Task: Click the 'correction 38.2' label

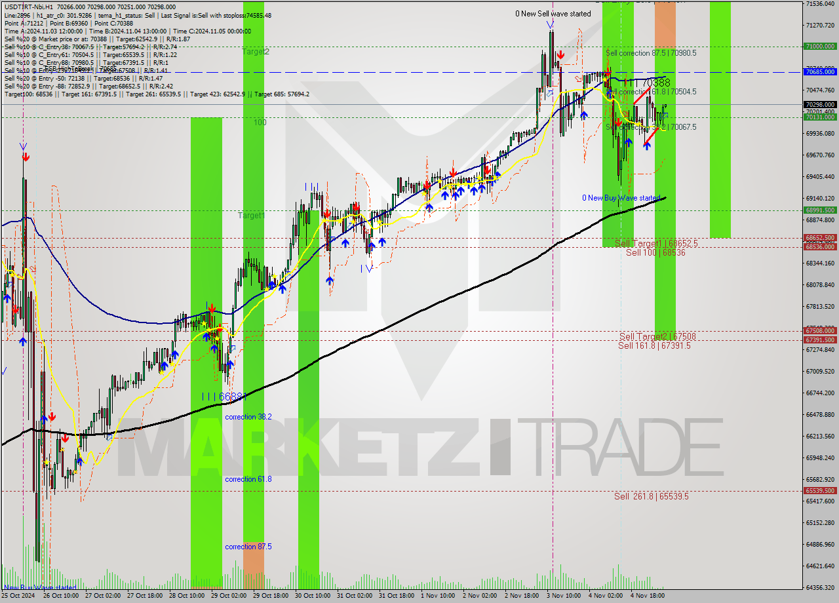Action: [x=248, y=417]
